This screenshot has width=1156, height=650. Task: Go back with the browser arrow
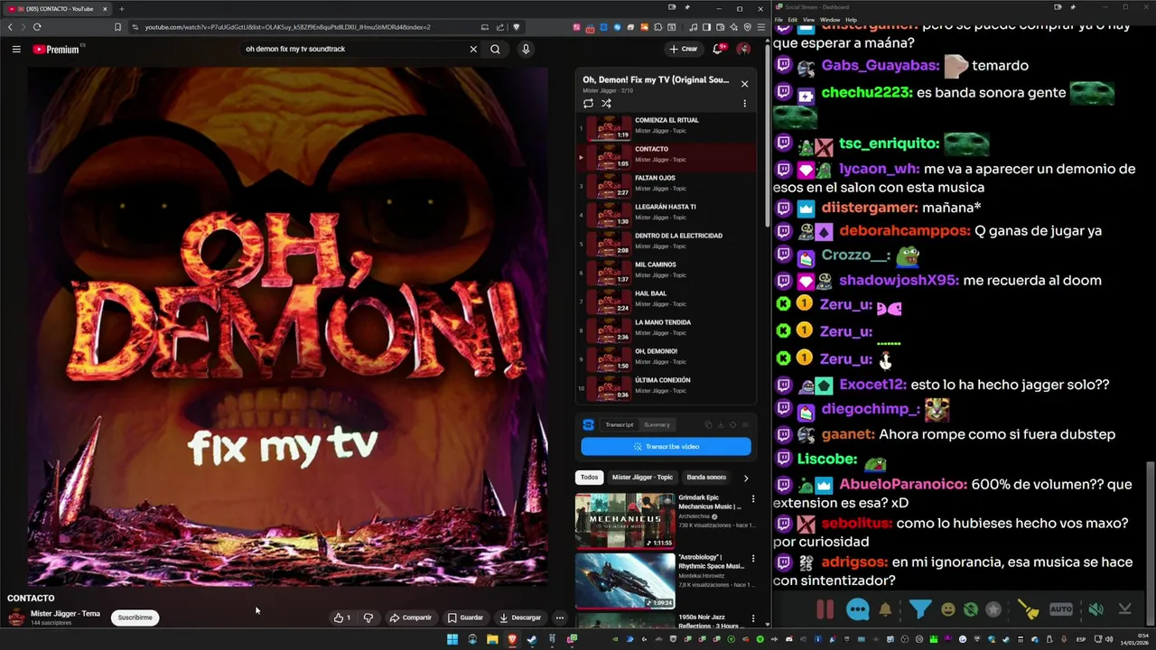pos(11,27)
